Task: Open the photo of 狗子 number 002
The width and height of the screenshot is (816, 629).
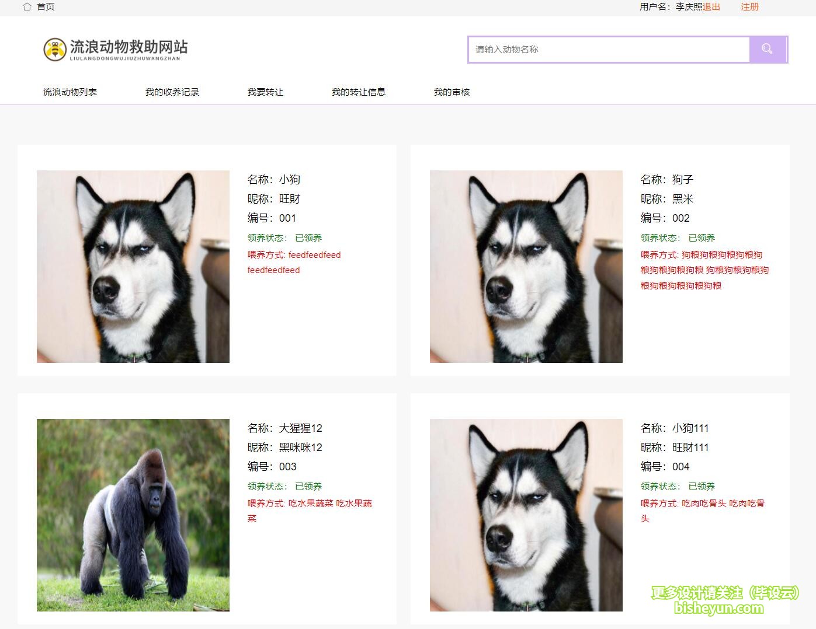Action: [x=526, y=266]
